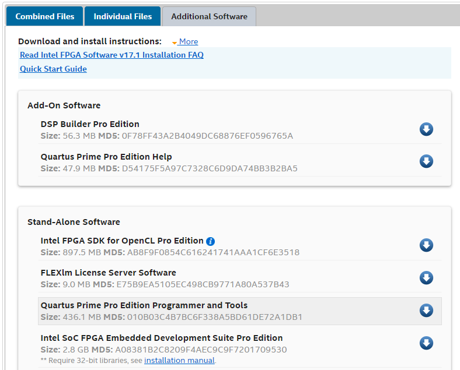This screenshot has width=460, height=370.
Task: Click Quartus Prime Pro Edition Programmer row
Action: pos(234,311)
